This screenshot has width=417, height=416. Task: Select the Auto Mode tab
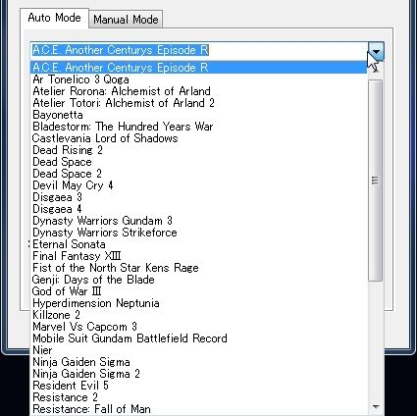click(54, 18)
